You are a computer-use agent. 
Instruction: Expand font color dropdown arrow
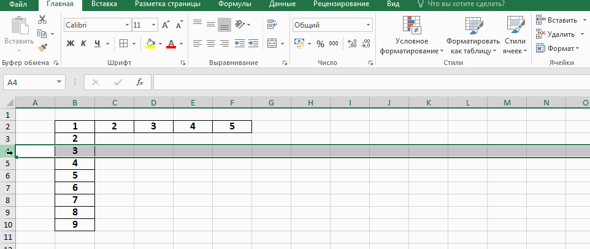(181, 44)
